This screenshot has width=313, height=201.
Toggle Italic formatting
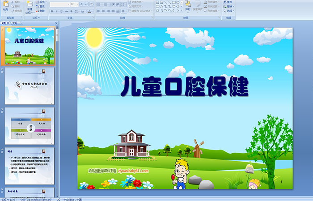pyautogui.click(x=56, y=11)
